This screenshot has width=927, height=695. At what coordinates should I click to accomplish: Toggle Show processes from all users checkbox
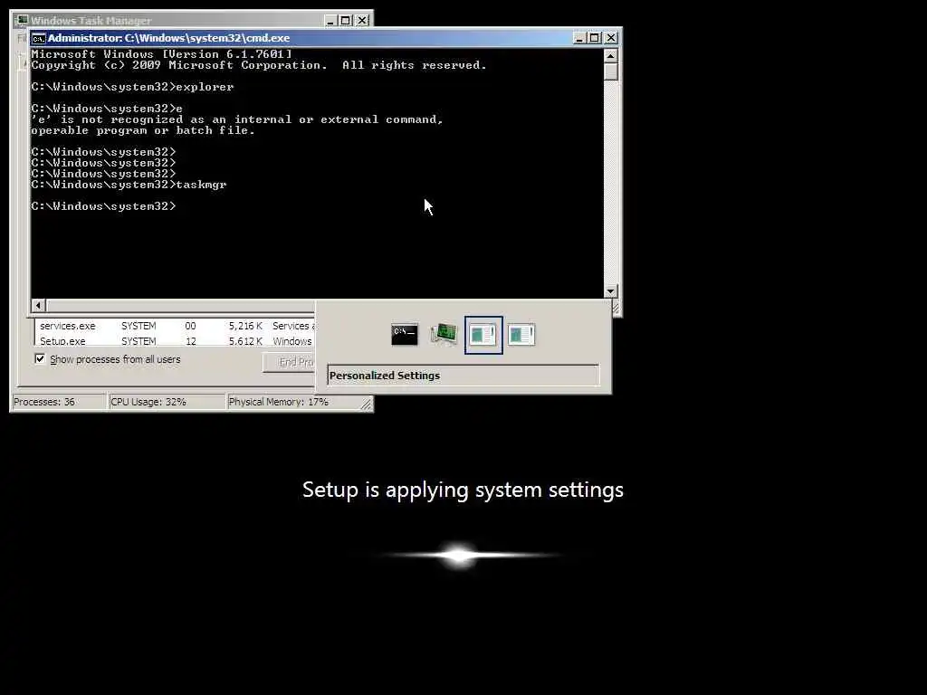click(x=40, y=358)
